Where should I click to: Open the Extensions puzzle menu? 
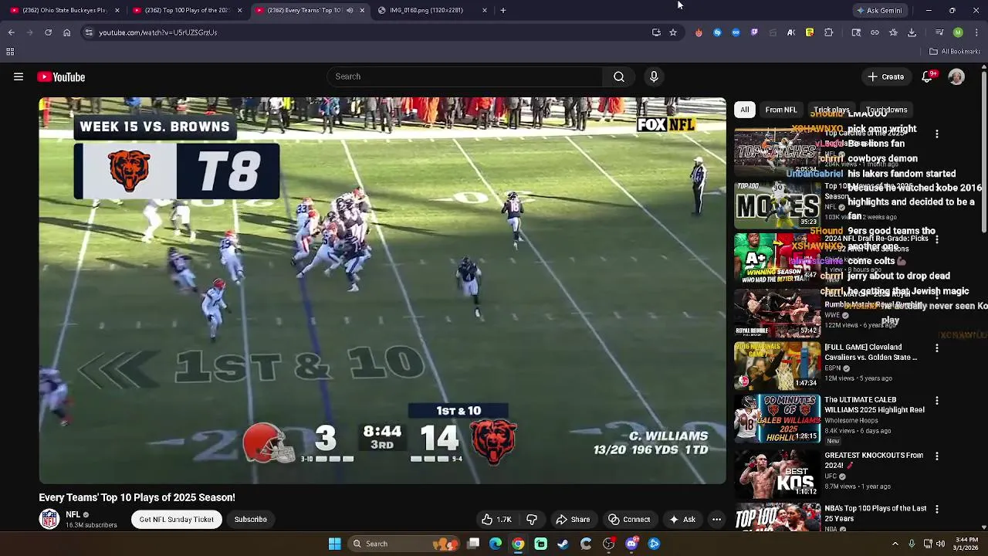(x=828, y=32)
